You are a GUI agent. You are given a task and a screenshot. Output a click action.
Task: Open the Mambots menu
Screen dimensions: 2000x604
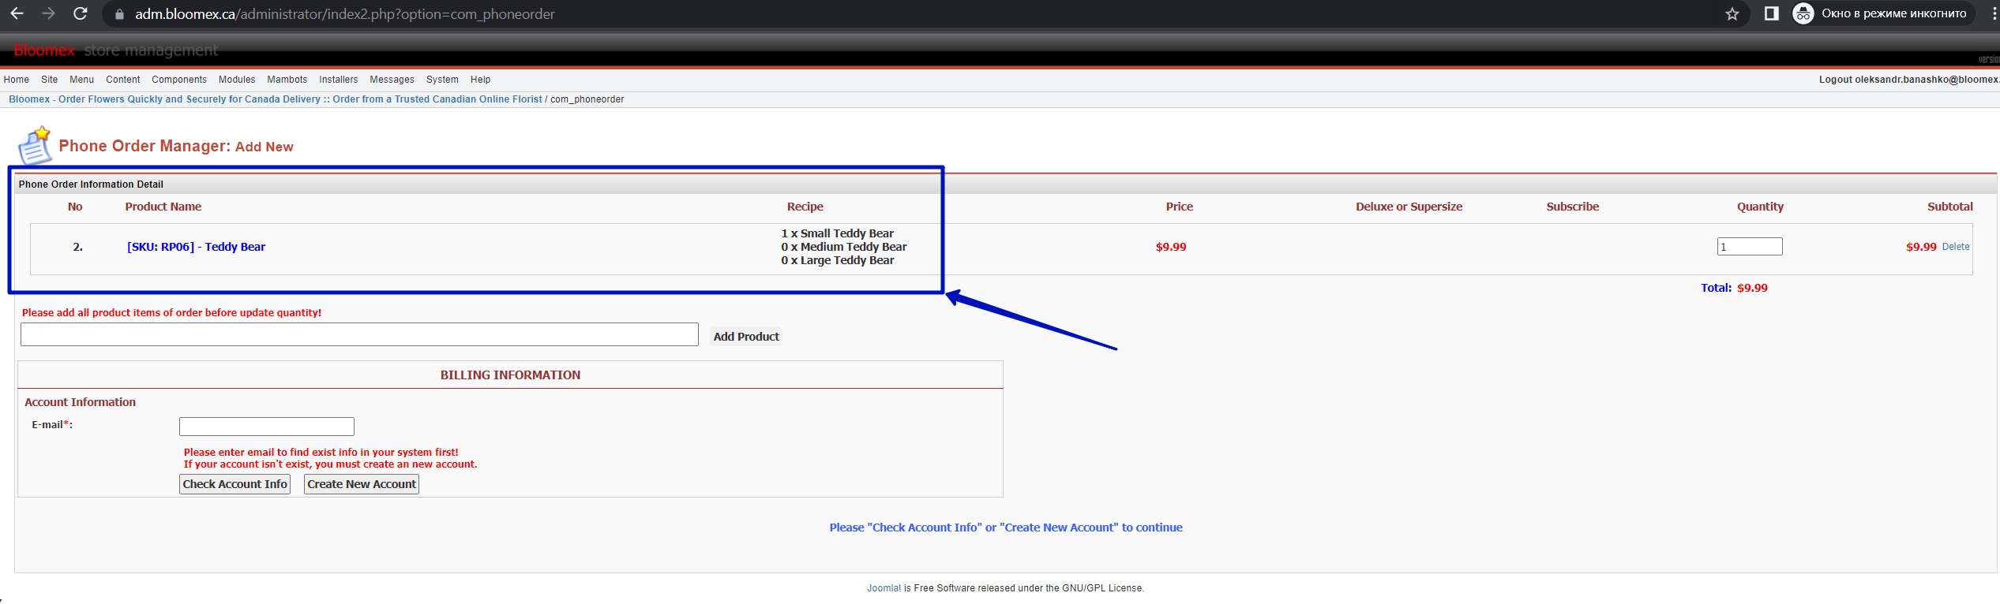point(287,80)
